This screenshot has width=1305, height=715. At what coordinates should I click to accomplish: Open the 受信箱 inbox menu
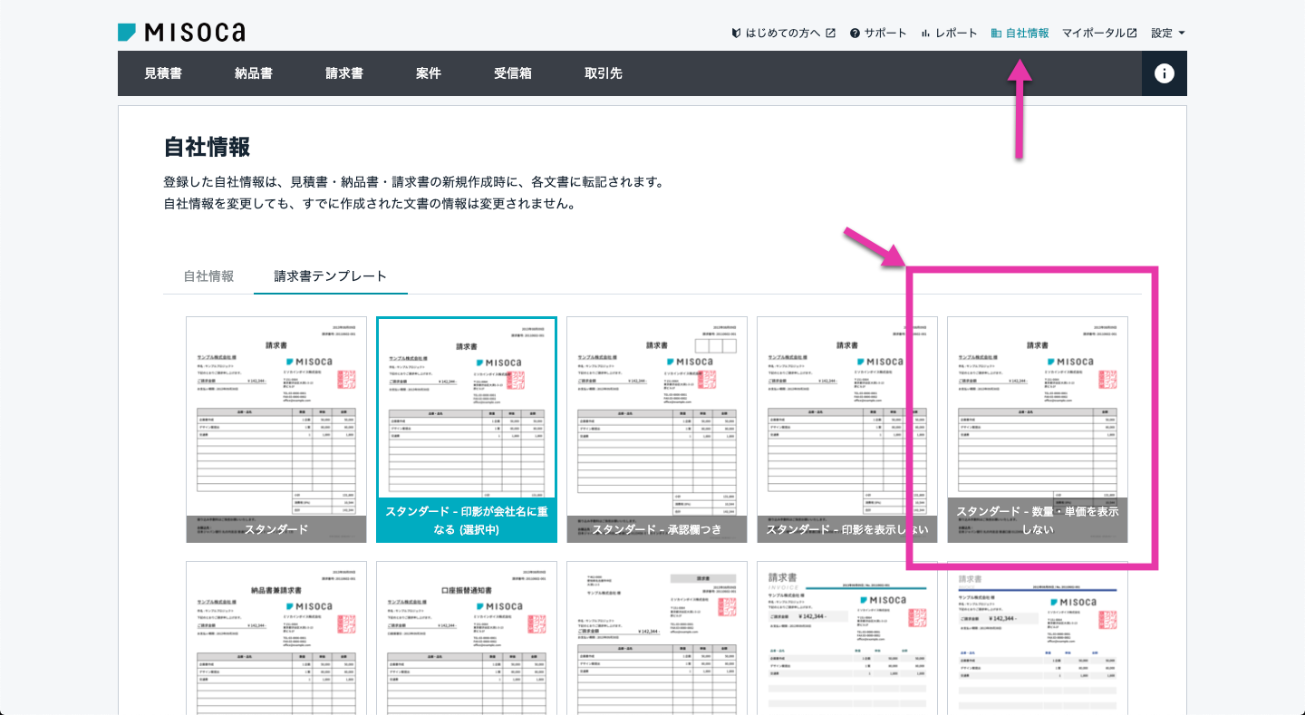513,73
